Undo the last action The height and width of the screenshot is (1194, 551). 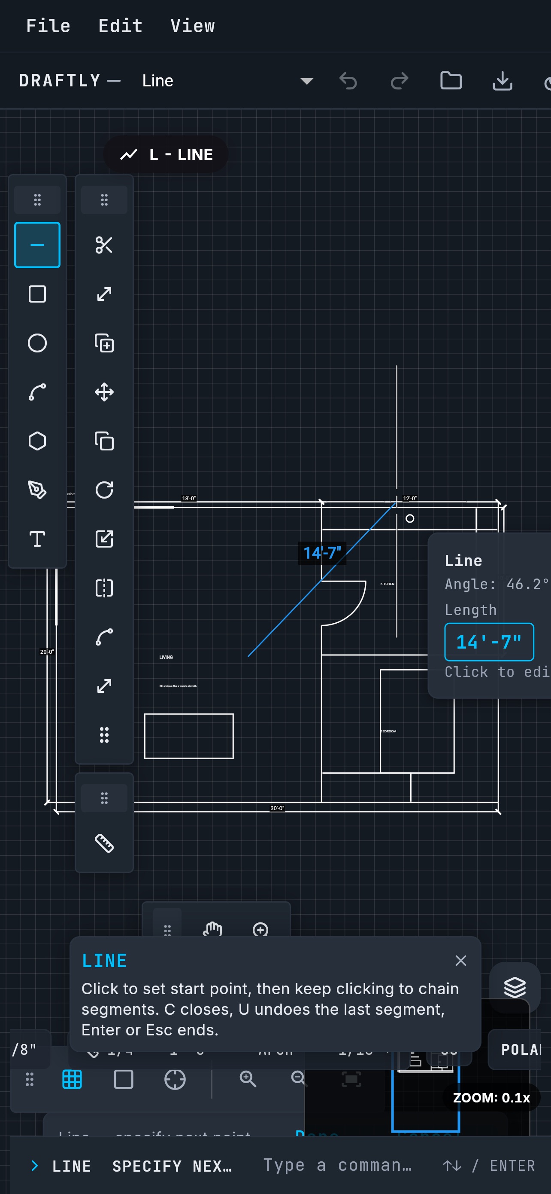348,81
